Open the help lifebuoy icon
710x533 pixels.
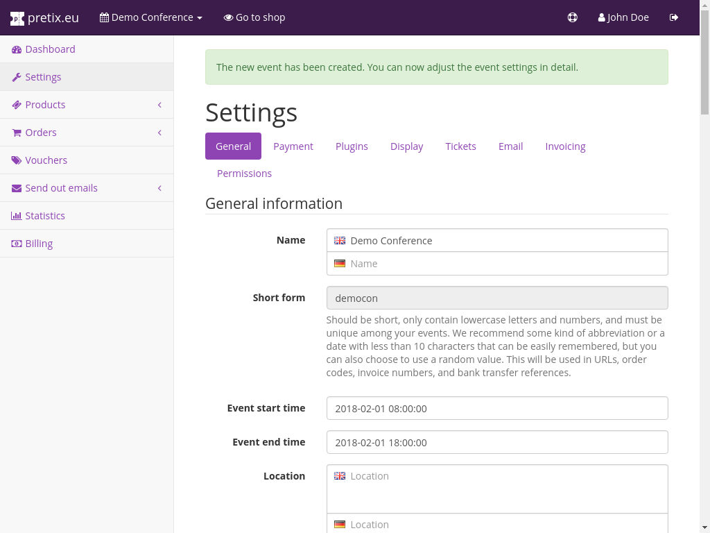(x=572, y=17)
